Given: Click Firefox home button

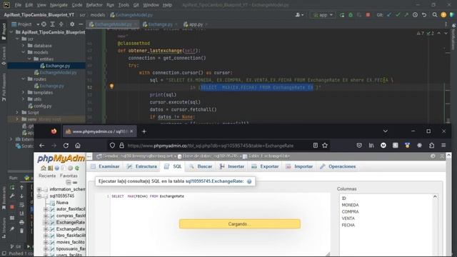Looking at the screenshot, I should click(78, 146).
